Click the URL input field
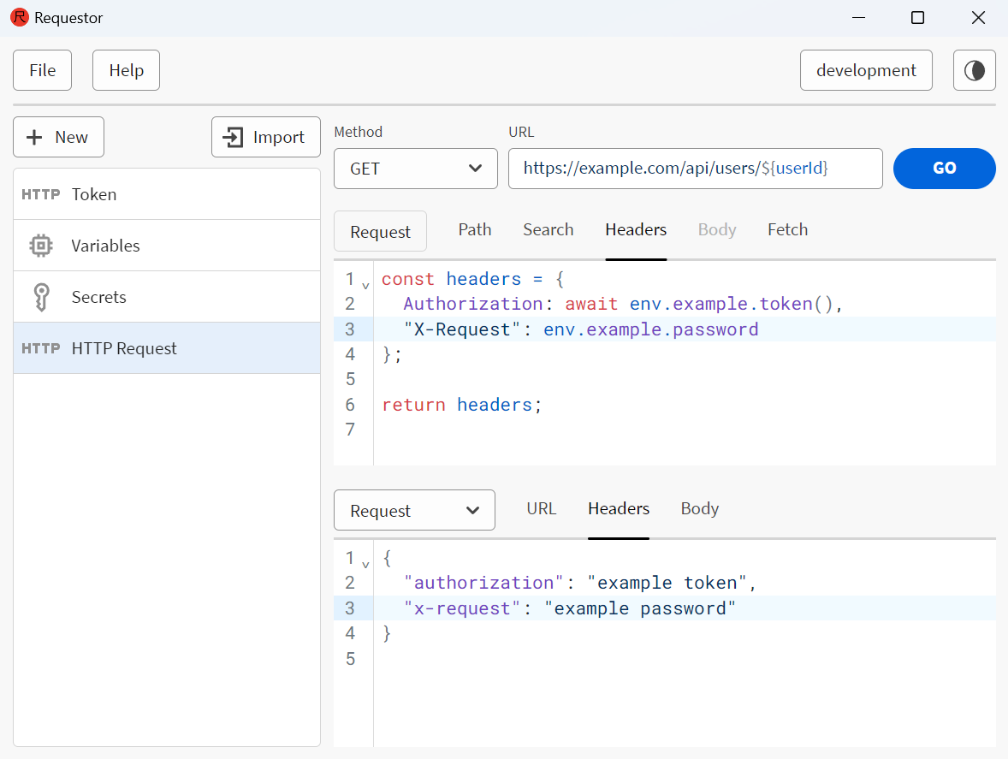 pyautogui.click(x=696, y=169)
